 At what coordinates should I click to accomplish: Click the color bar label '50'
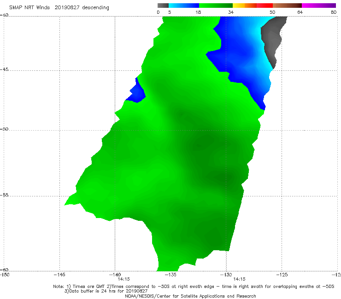pyautogui.click(x=272, y=12)
